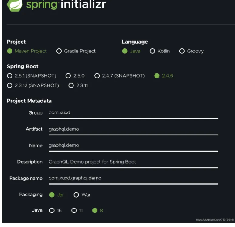
Task: Select Spring Boot version 2.4.6
Action: 157,76
